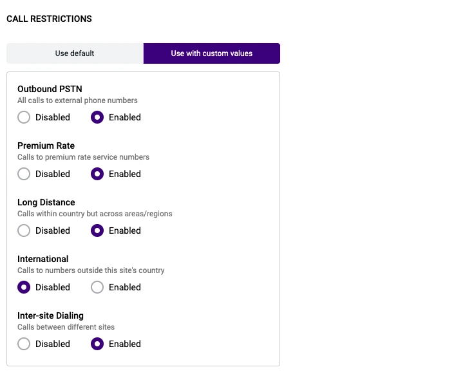Enable International calls
The width and height of the screenshot is (474, 385).
pyautogui.click(x=97, y=287)
